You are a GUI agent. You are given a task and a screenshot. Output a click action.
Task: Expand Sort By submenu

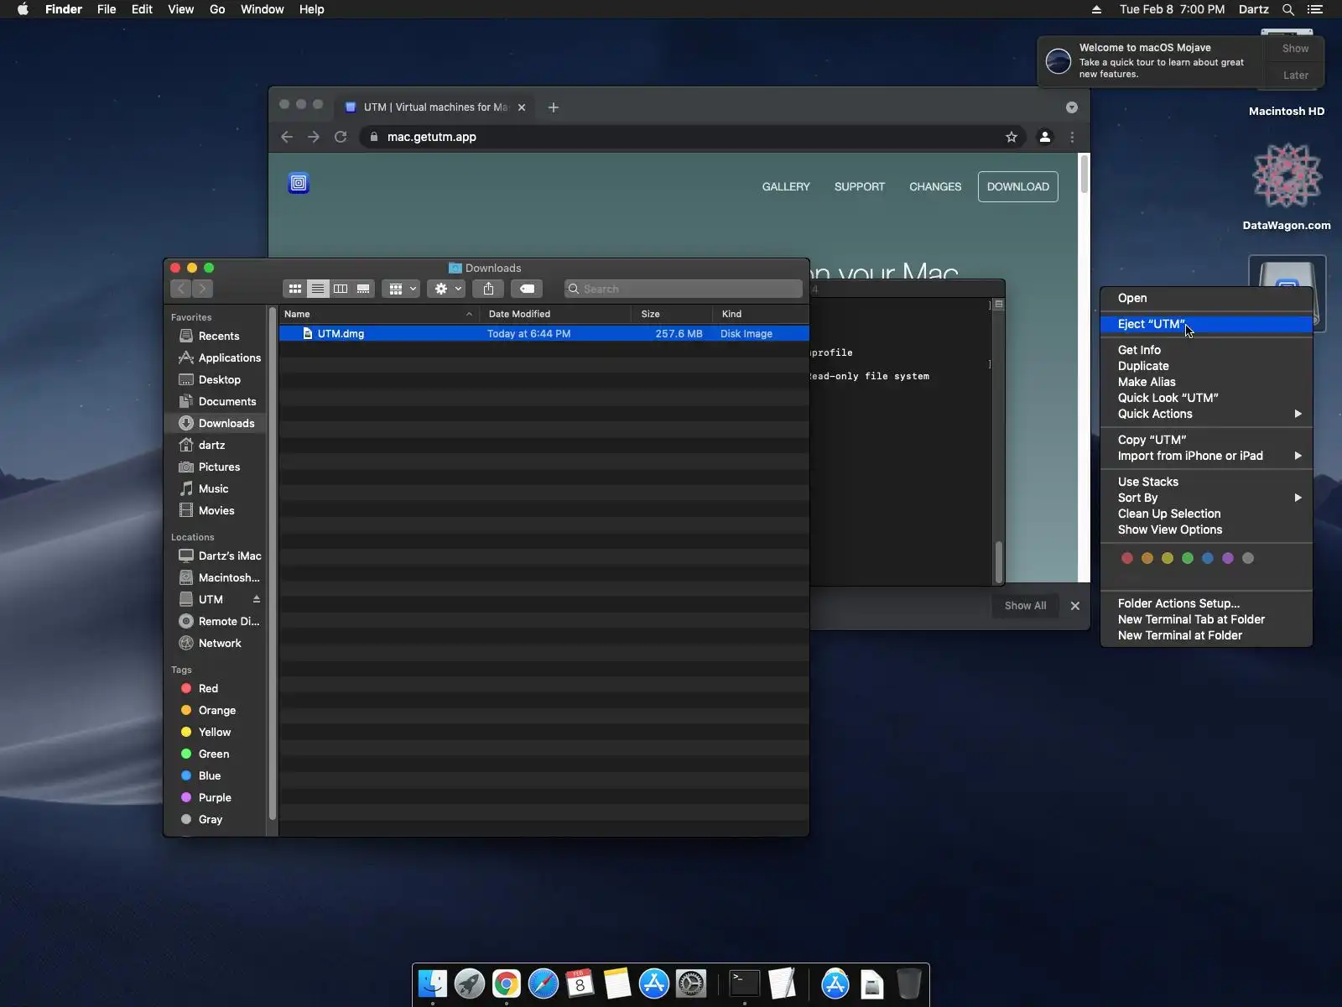tap(1206, 498)
